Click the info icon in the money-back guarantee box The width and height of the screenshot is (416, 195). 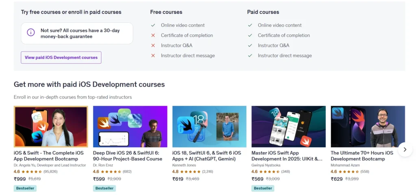[x=31, y=33]
